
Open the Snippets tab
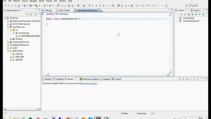click(x=105, y=79)
